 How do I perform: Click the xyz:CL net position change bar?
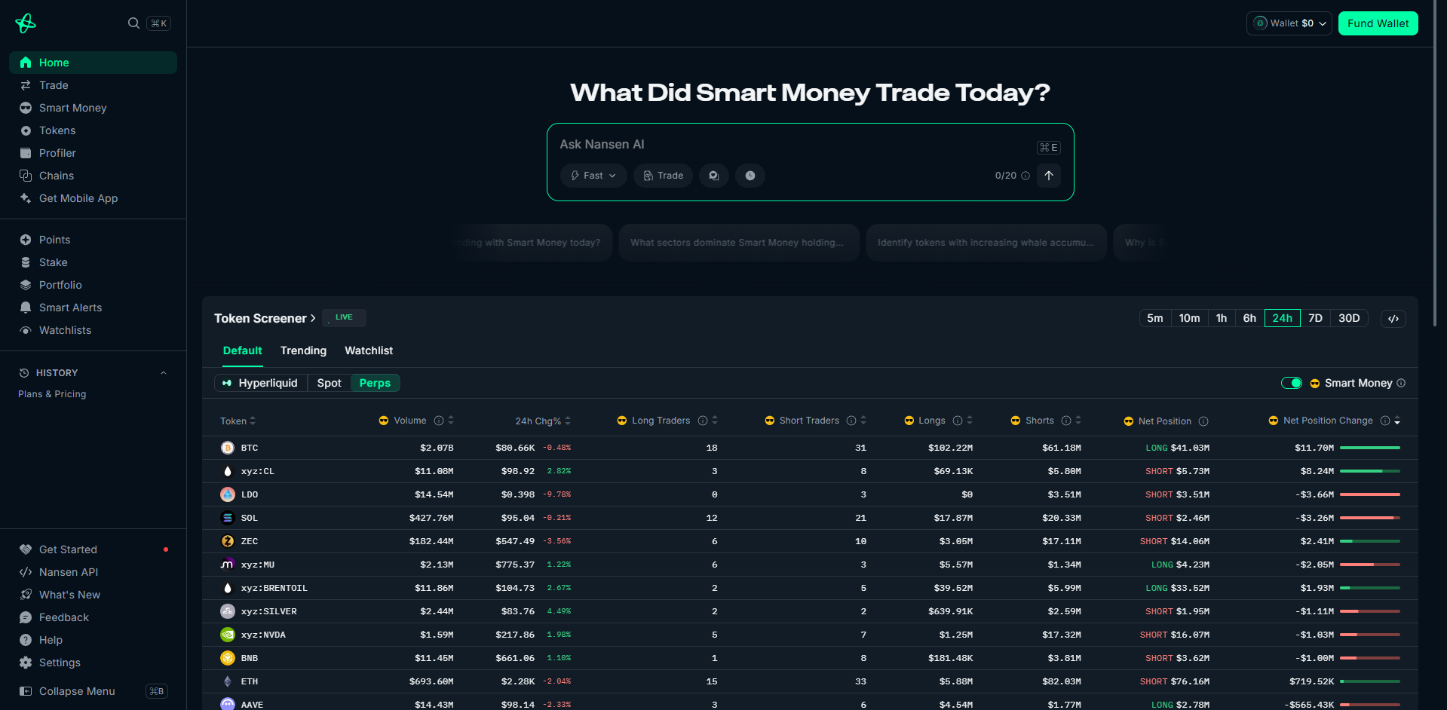point(1370,471)
